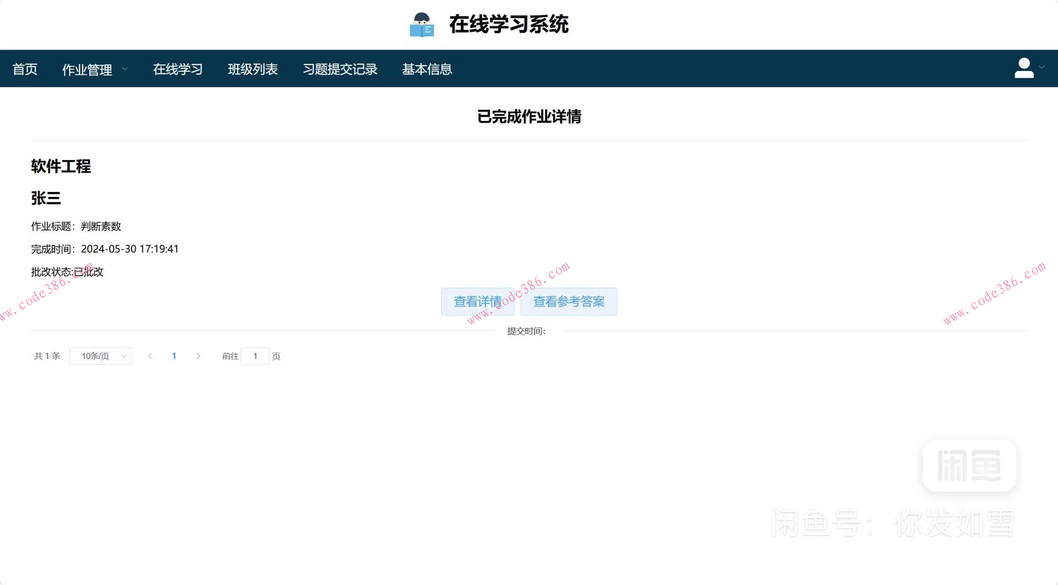Open the 在线学习 navigation item
This screenshot has height=585, width=1058.
point(177,69)
